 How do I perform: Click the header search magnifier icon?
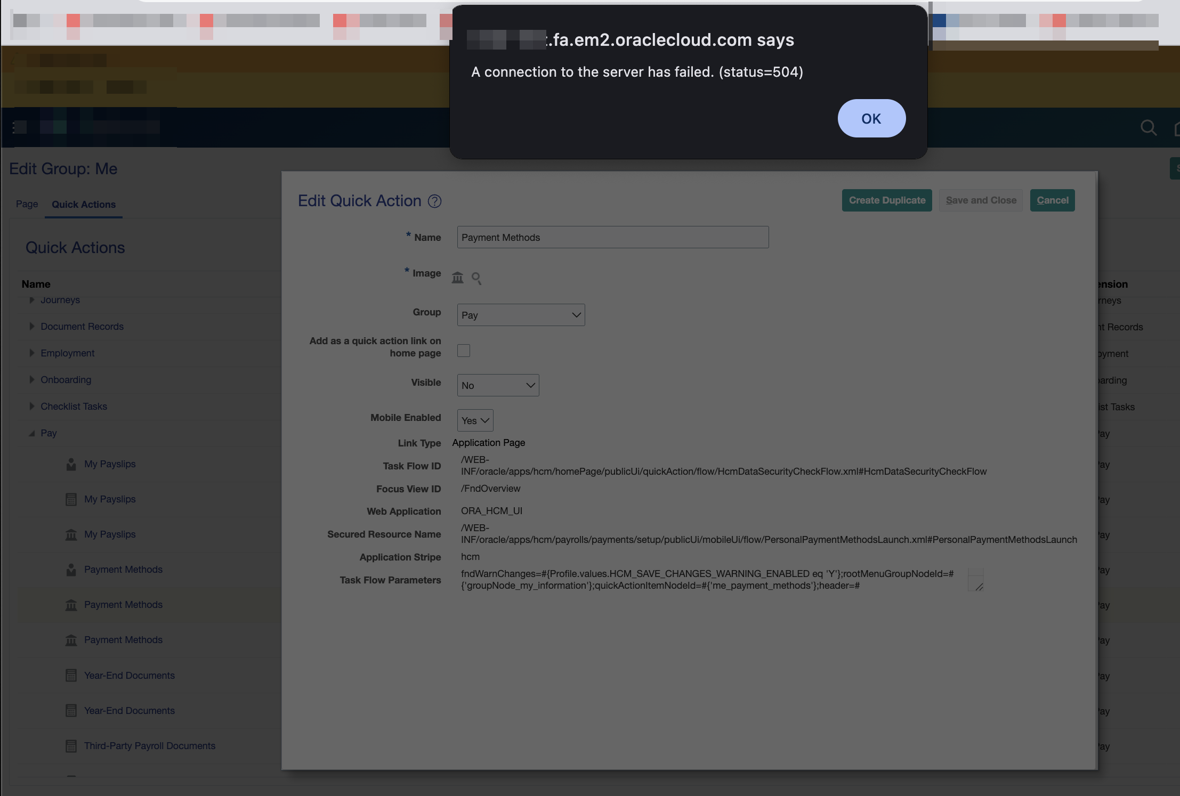[1148, 128]
